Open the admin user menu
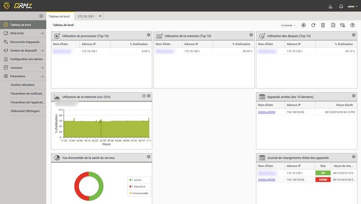Image resolution: width=361 pixels, height=204 pixels. [352, 7]
